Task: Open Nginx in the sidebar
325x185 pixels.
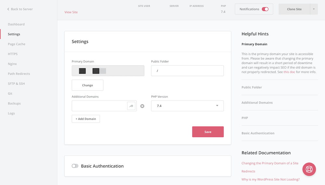Action: click(12, 64)
